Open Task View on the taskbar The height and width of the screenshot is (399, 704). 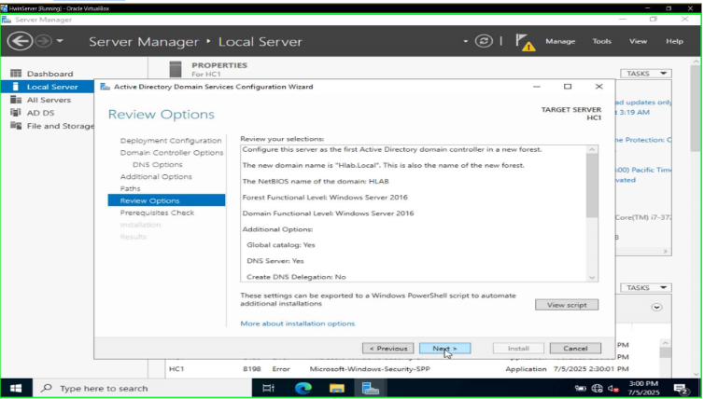(x=269, y=388)
